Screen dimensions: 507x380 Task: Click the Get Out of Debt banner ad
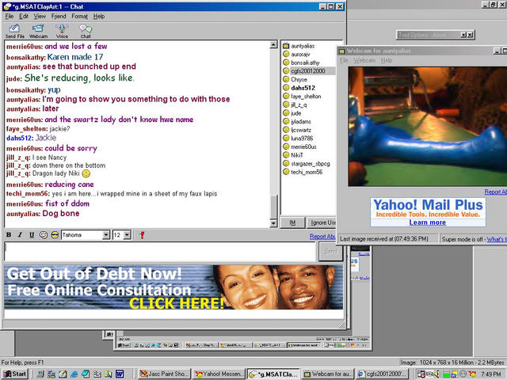point(173,287)
